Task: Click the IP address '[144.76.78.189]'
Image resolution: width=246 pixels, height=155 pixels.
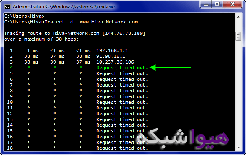Action: click(124, 33)
